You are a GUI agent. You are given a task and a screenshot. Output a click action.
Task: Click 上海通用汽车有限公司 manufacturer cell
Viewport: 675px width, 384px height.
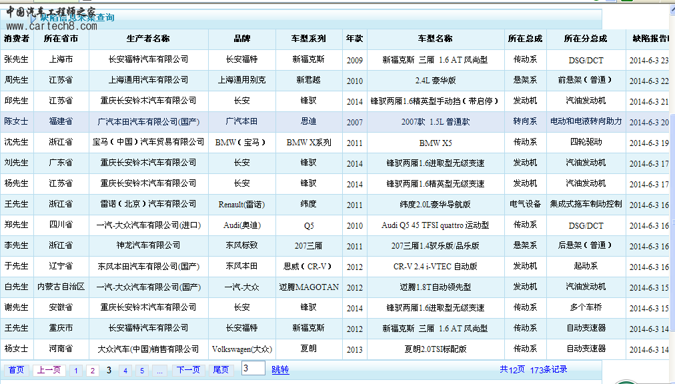point(149,81)
